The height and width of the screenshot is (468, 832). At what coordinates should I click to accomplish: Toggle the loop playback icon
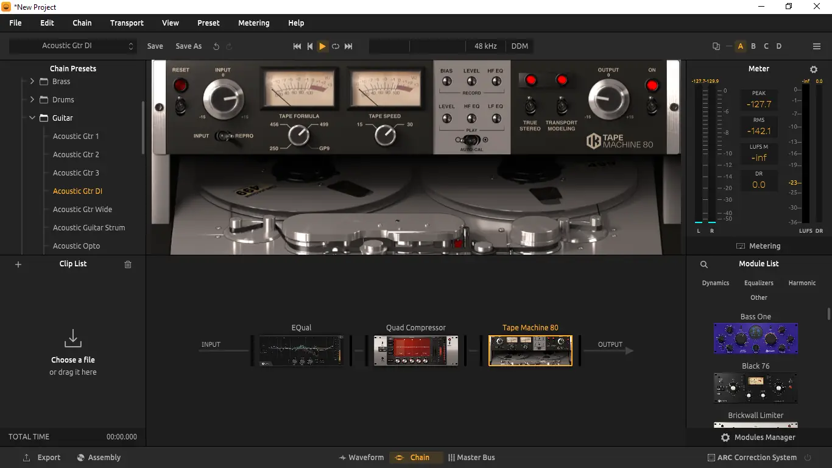[336, 46]
